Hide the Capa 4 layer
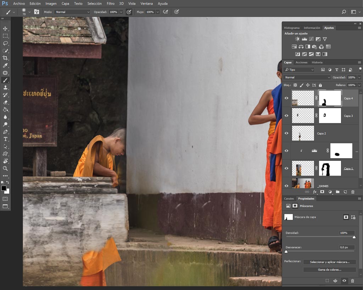This screenshot has height=290, width=363. pos(286,98)
